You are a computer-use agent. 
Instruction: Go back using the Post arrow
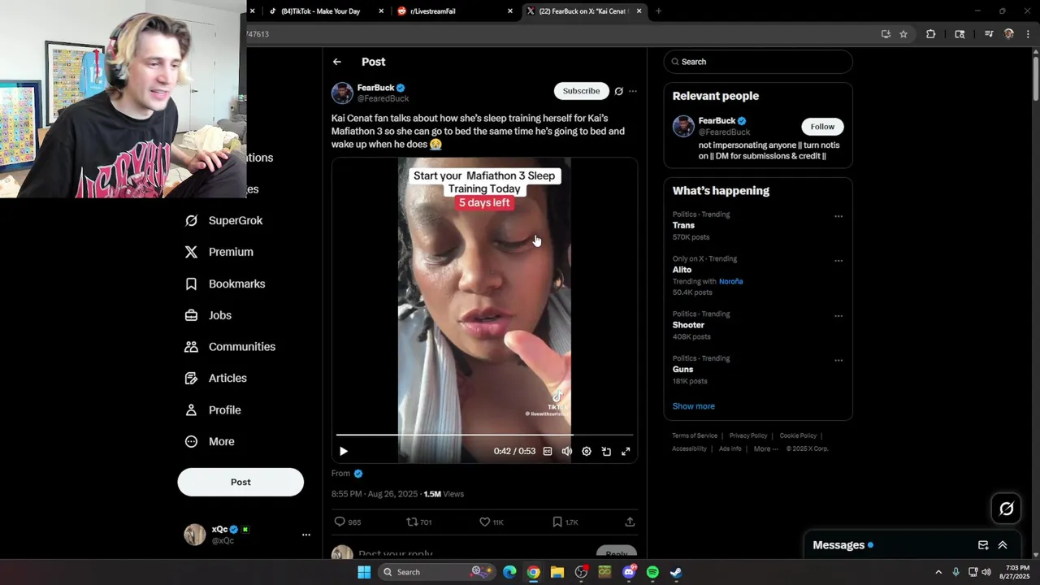tap(336, 62)
